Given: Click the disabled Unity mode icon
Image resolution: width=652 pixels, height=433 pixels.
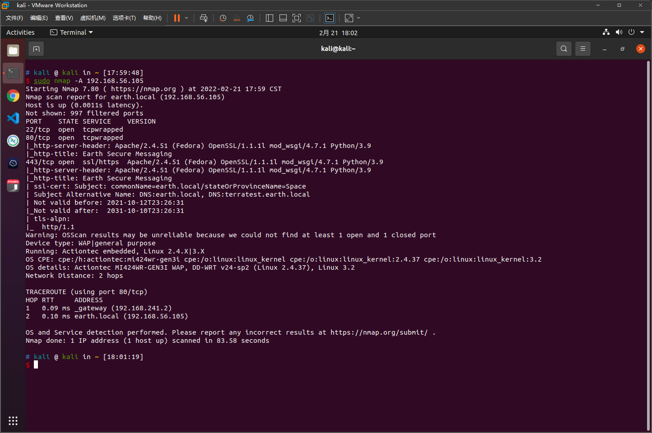Looking at the screenshot, I should (310, 18).
